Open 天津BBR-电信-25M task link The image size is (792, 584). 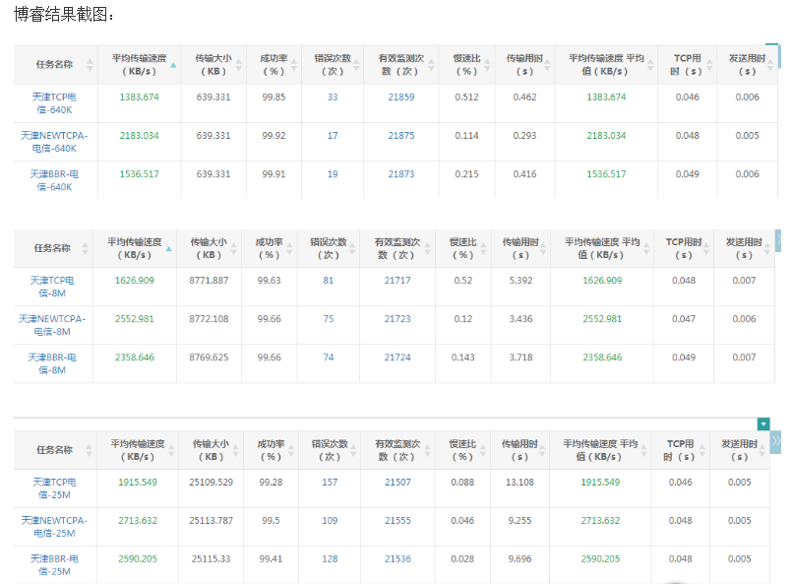point(52,565)
